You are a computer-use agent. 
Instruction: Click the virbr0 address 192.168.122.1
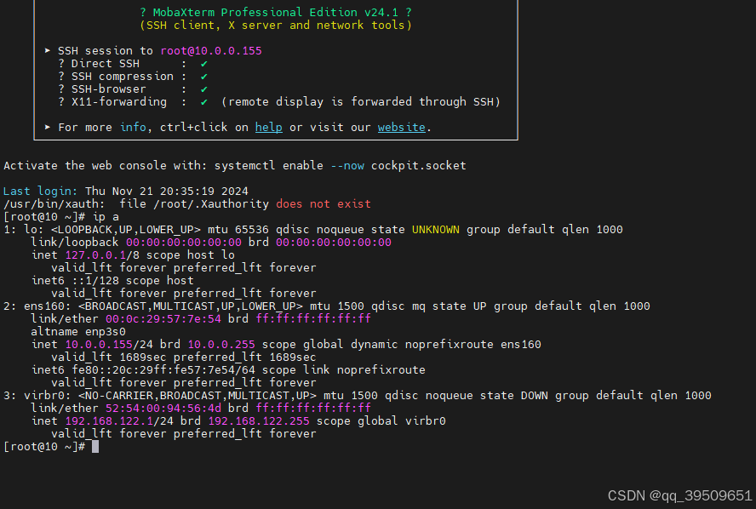click(x=109, y=420)
